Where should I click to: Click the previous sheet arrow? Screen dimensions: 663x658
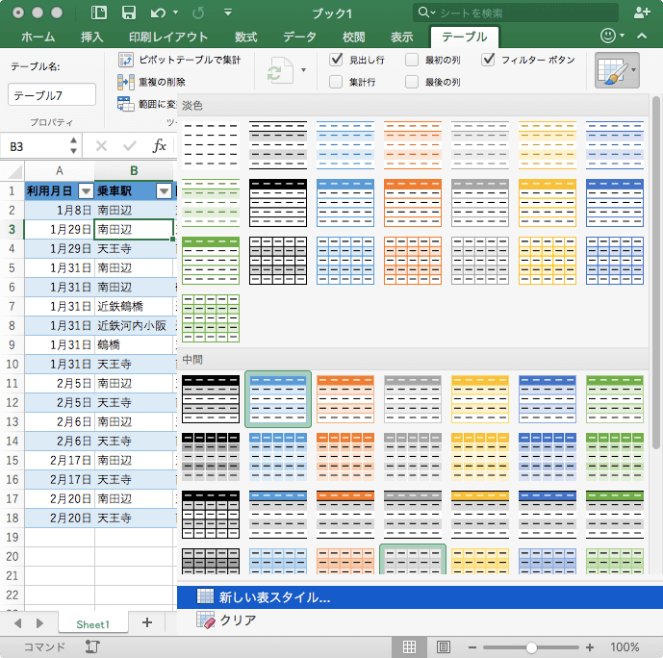pos(17,623)
